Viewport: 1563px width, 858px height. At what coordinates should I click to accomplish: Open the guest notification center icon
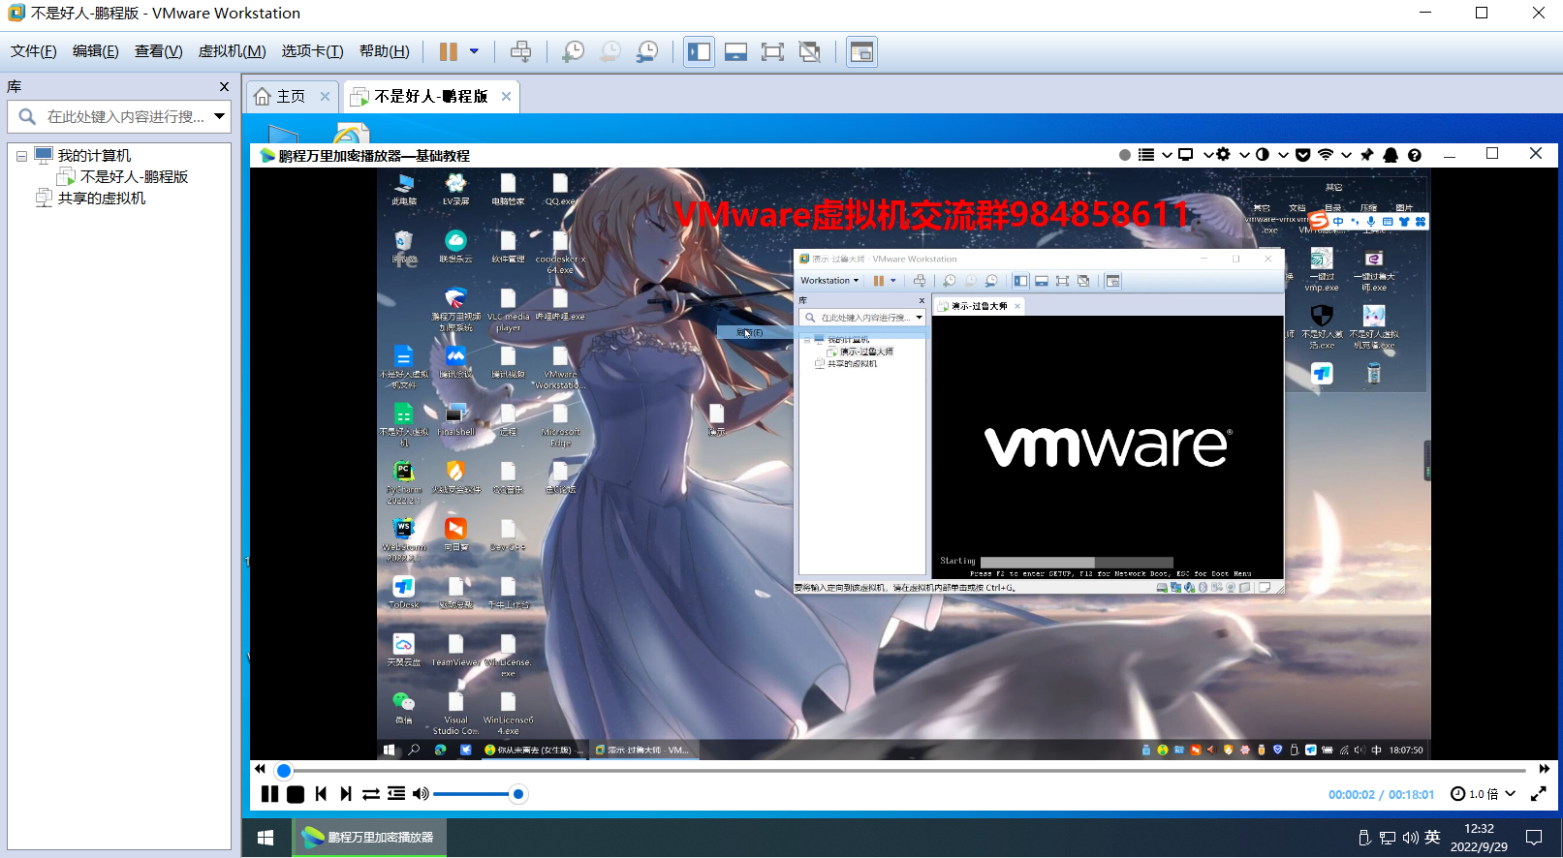click(x=1534, y=838)
